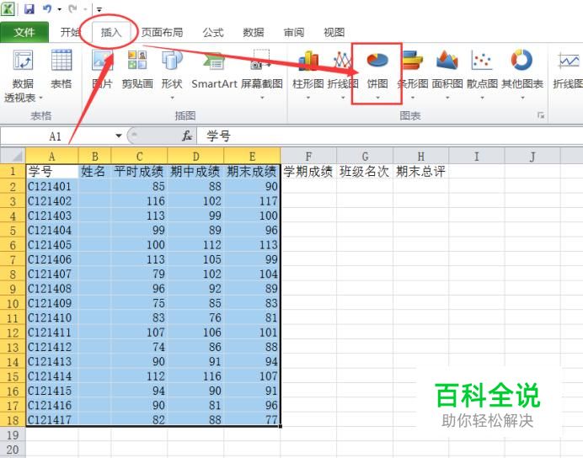The width and height of the screenshot is (583, 458).
Task: Insert a 折线图 line chart
Action: 342,74
